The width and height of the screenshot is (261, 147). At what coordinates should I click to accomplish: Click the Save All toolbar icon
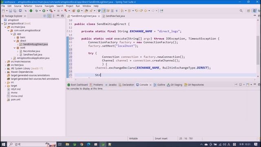point(15,11)
